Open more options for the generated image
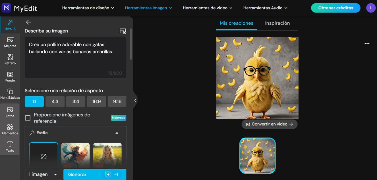 point(367,43)
